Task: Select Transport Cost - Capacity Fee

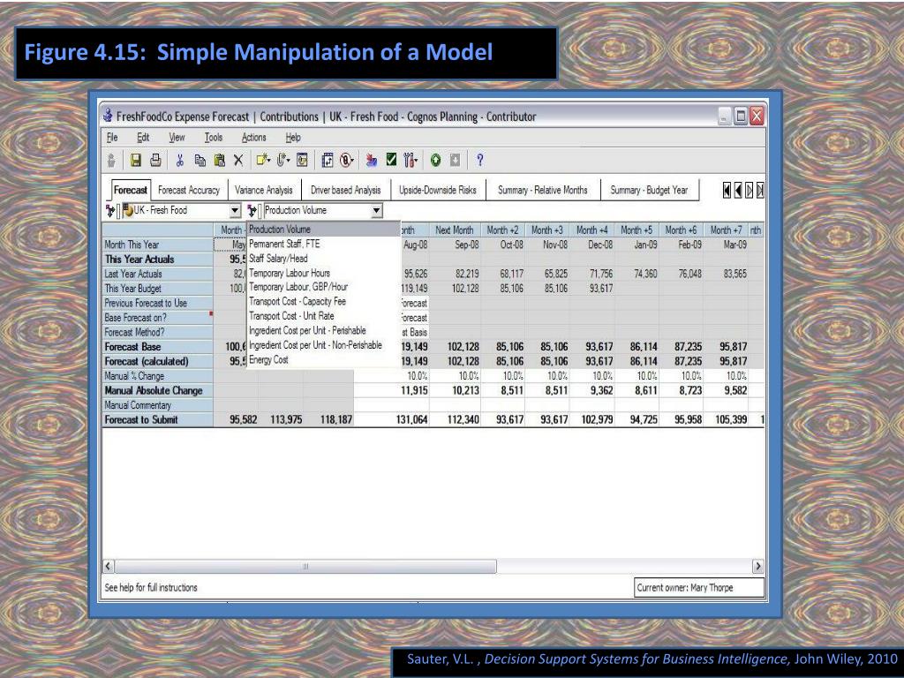Action: [323, 301]
